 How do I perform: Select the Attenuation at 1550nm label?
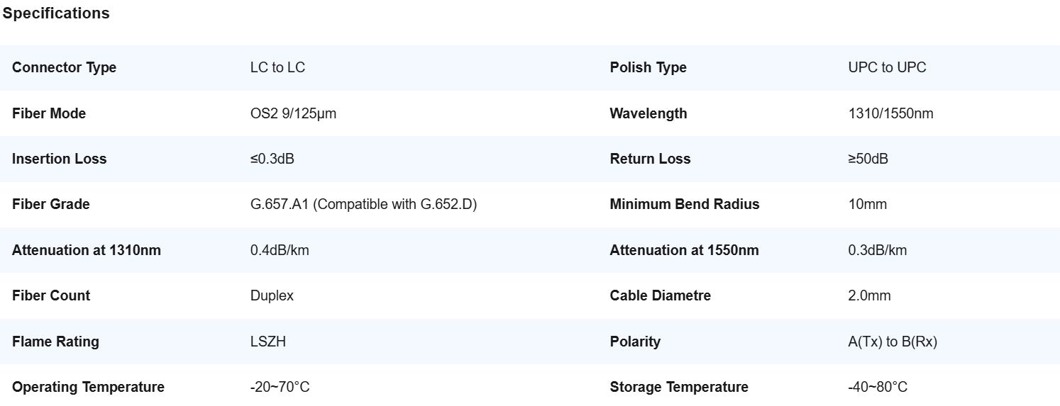click(x=684, y=250)
